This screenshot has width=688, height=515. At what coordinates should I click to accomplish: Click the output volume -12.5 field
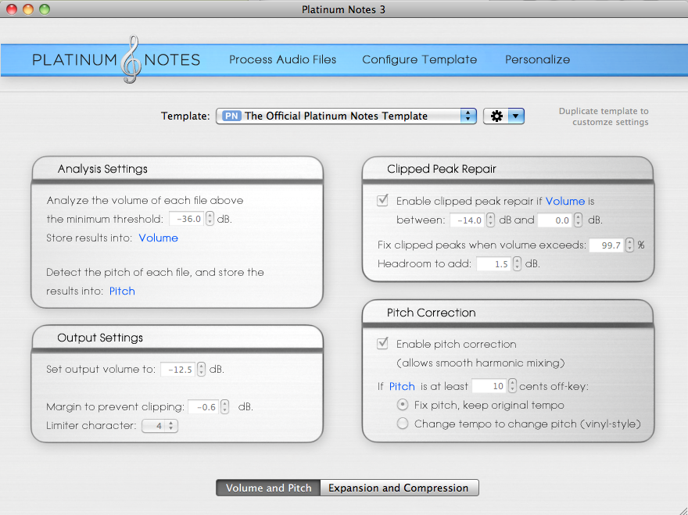(x=177, y=370)
